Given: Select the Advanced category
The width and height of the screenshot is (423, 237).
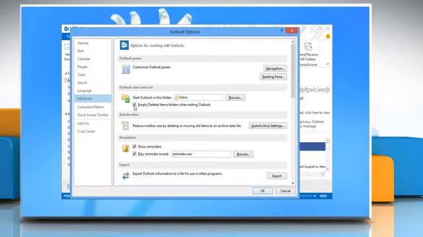Looking at the screenshot, I should coord(93,99).
